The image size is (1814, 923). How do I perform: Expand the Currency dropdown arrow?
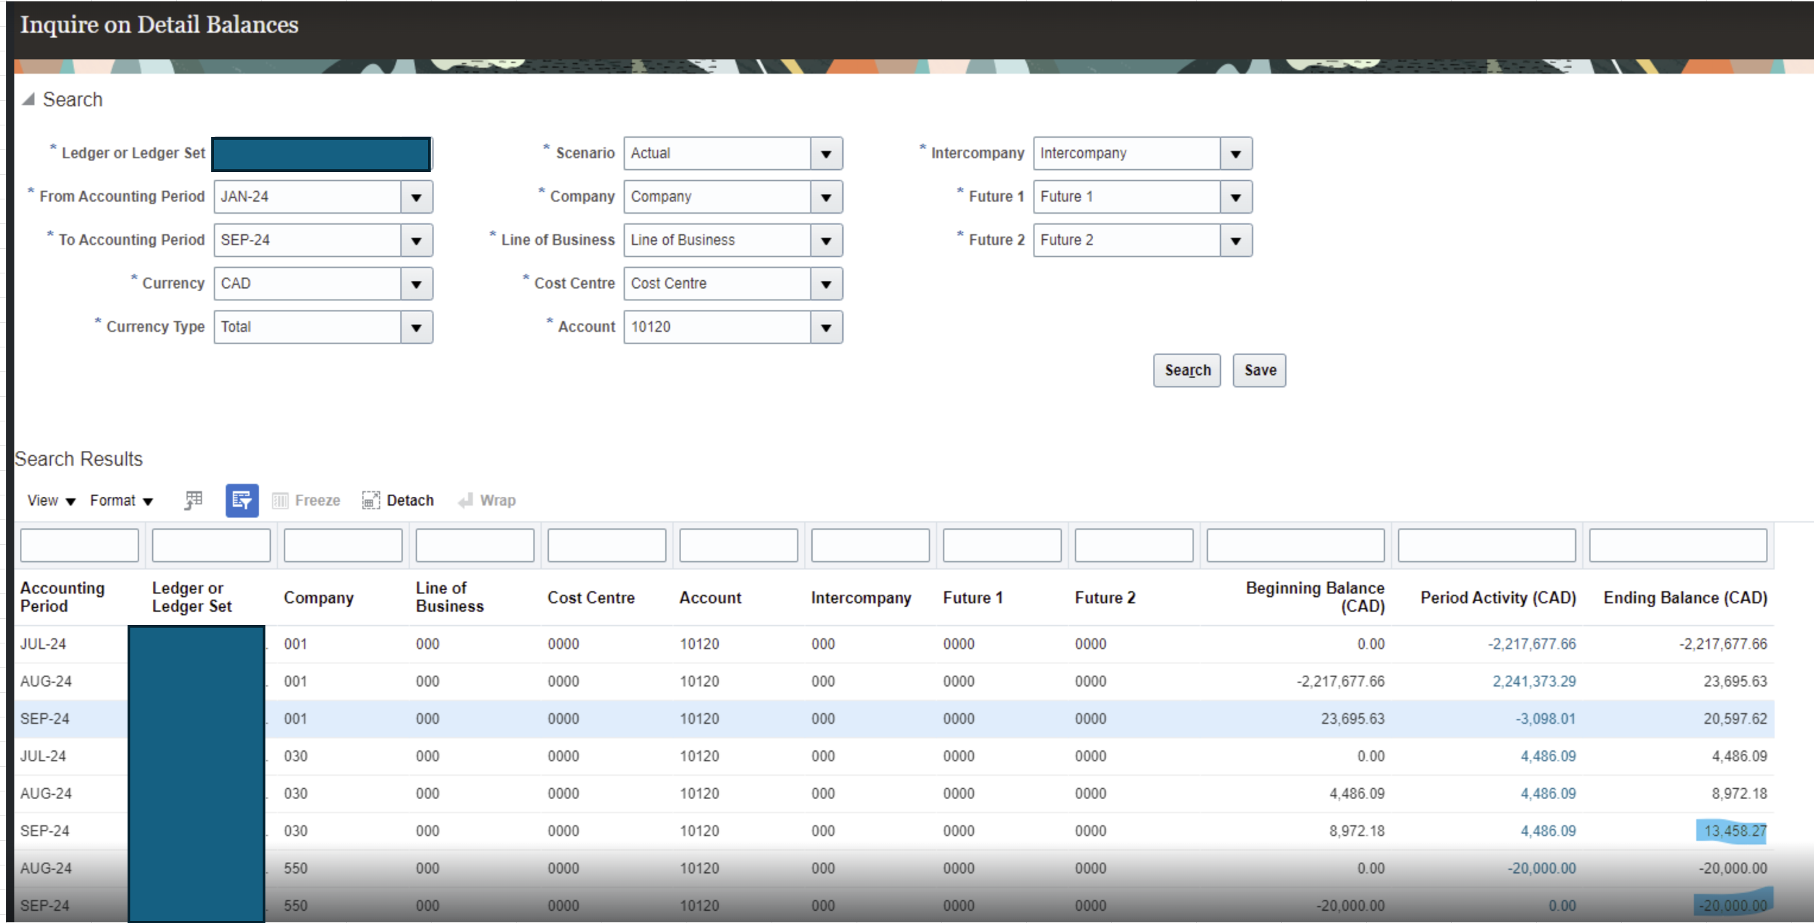click(416, 284)
